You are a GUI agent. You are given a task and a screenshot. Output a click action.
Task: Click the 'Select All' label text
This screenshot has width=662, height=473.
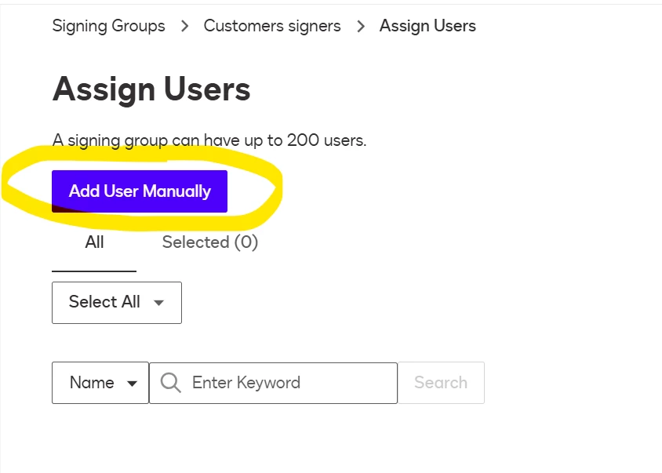pyautogui.click(x=104, y=302)
